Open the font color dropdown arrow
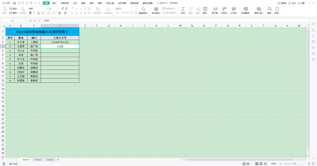The width and height of the screenshot is (317, 166). tap(62, 13)
